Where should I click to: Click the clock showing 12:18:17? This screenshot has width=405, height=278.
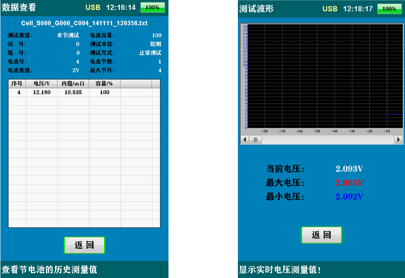[x=357, y=9]
